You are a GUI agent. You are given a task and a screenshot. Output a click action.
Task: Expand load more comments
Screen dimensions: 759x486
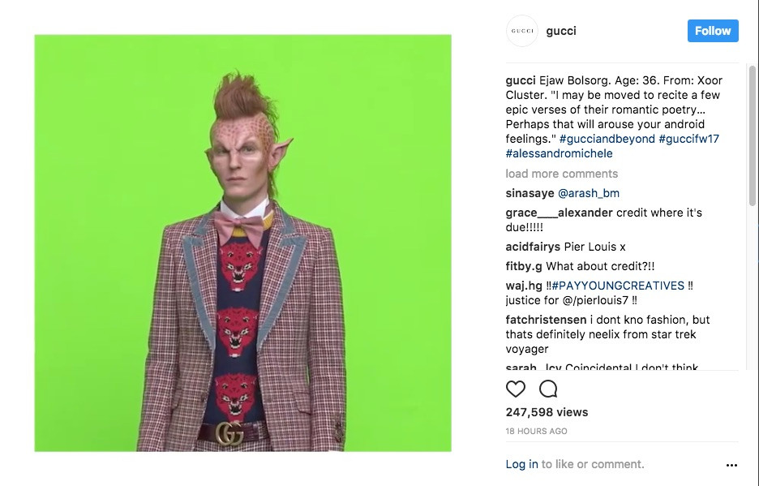pyautogui.click(x=561, y=174)
